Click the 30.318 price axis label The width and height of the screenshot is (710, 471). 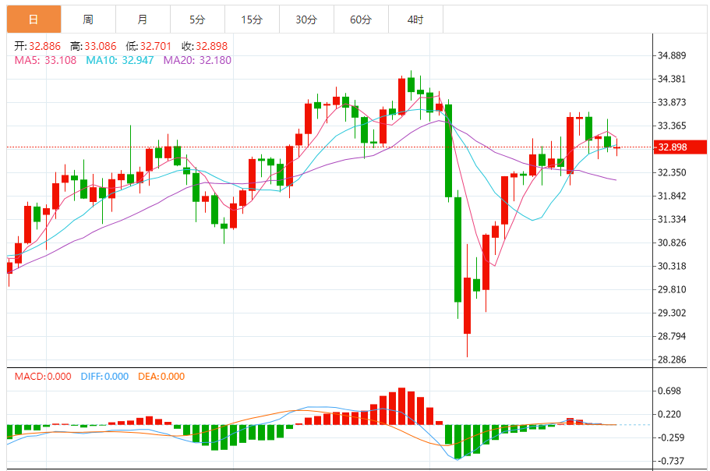pyautogui.click(x=672, y=266)
